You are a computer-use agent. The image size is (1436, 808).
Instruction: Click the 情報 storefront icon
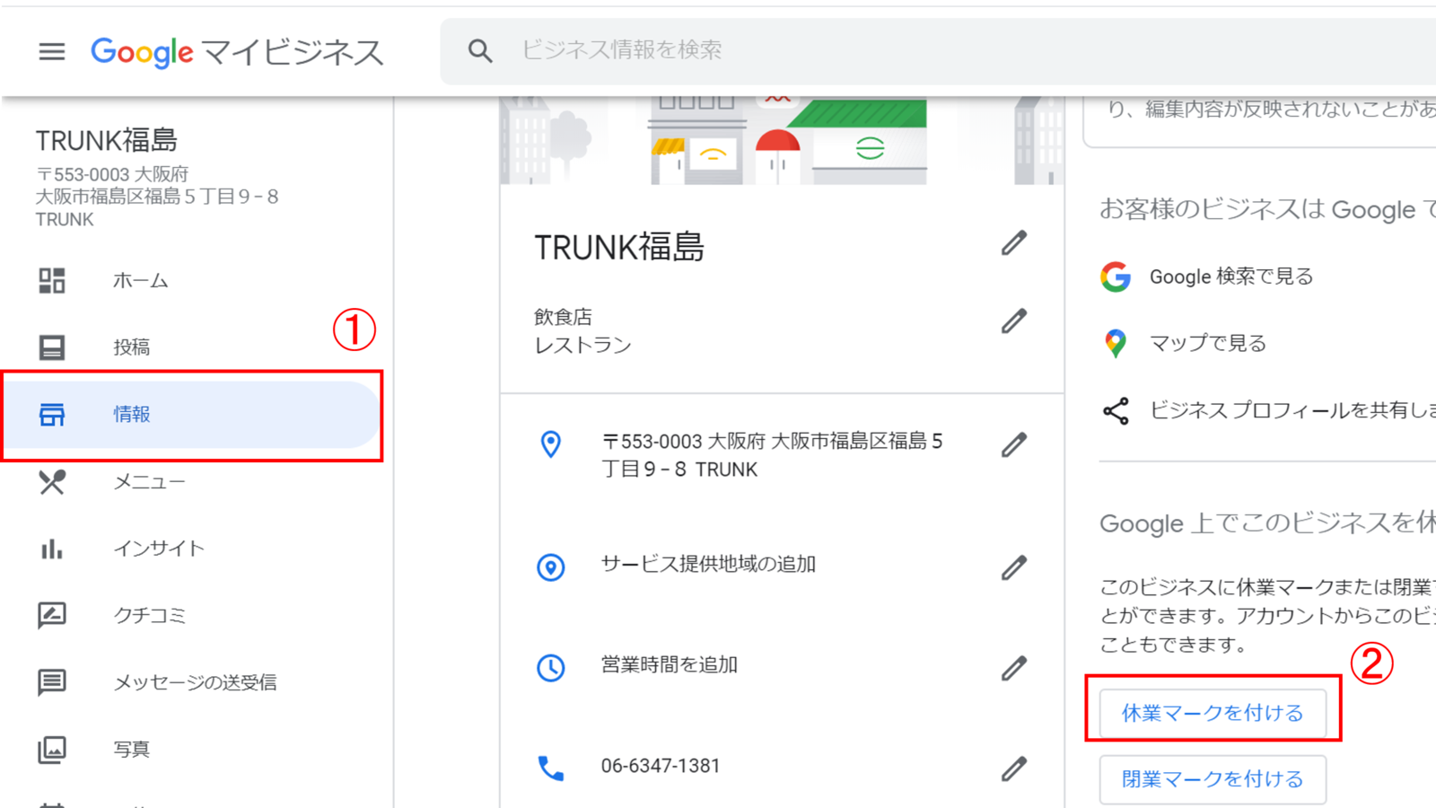point(52,415)
